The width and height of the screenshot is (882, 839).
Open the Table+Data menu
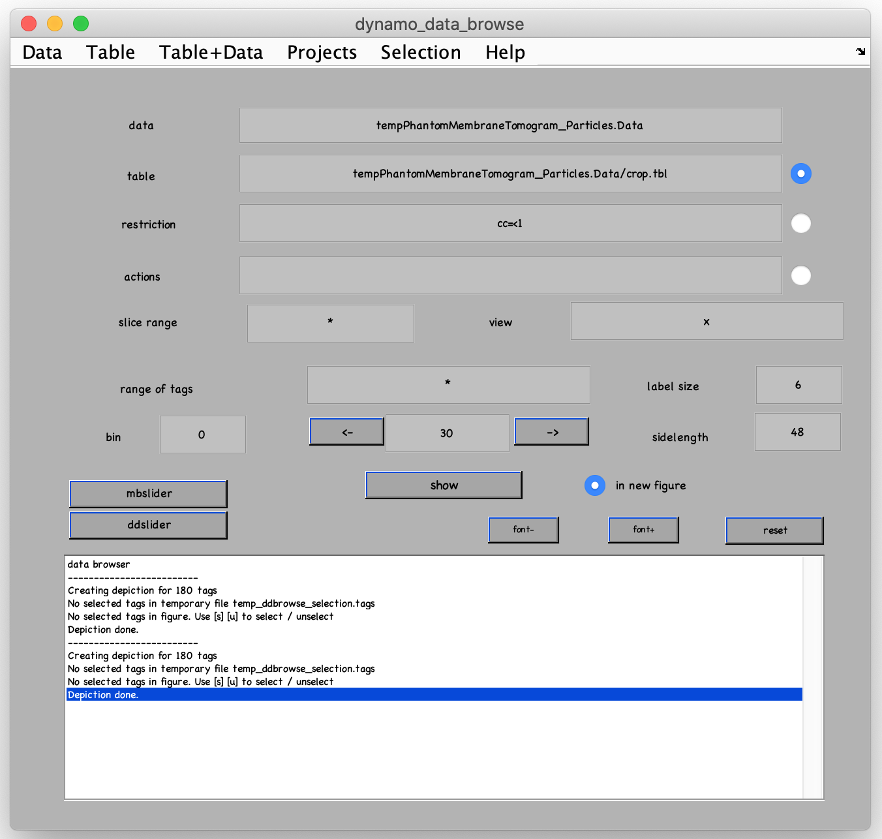tap(211, 52)
